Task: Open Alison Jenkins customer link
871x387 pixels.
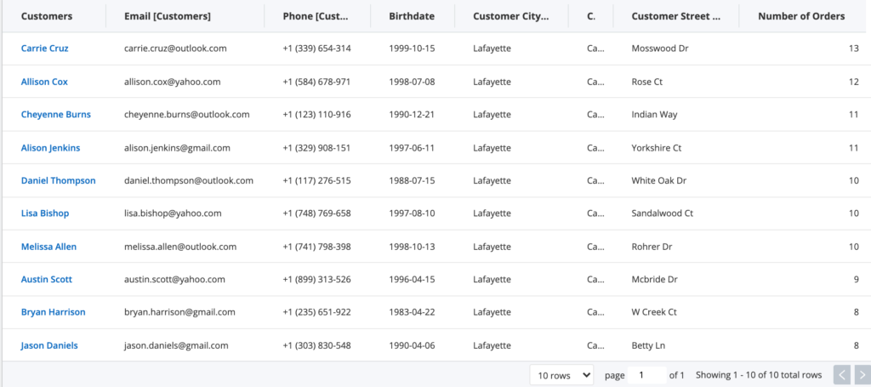Action: [x=50, y=147]
